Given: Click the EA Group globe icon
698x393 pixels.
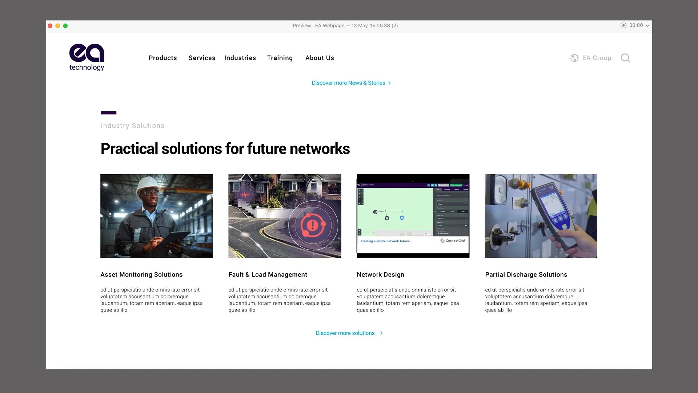Looking at the screenshot, I should coord(574,58).
